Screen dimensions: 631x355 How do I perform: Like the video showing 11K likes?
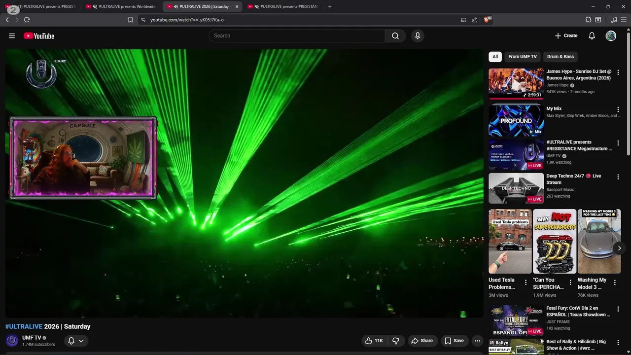coord(374,341)
